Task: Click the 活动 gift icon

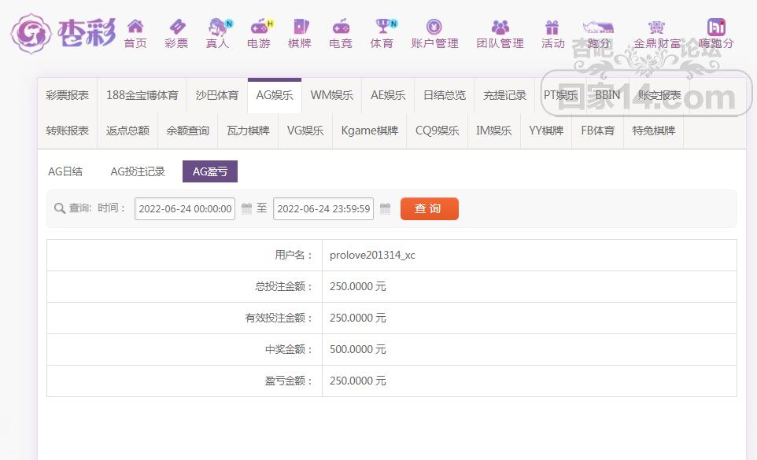Action: point(552,28)
